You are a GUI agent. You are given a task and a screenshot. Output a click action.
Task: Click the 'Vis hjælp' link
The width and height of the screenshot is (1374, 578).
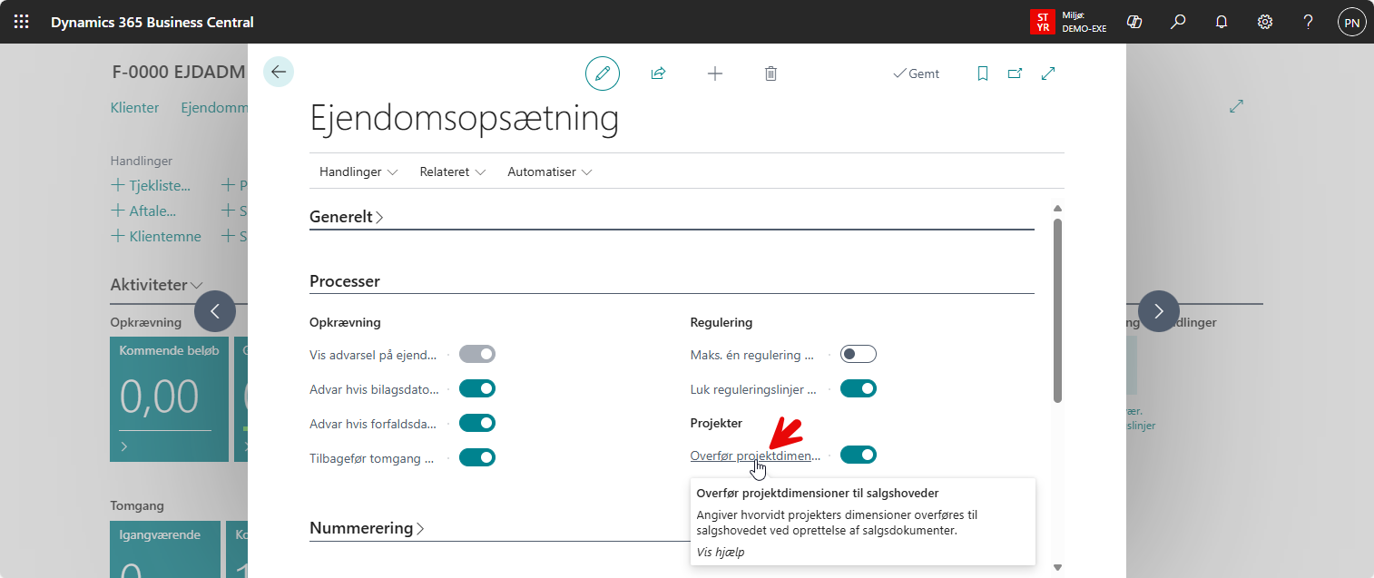click(721, 552)
